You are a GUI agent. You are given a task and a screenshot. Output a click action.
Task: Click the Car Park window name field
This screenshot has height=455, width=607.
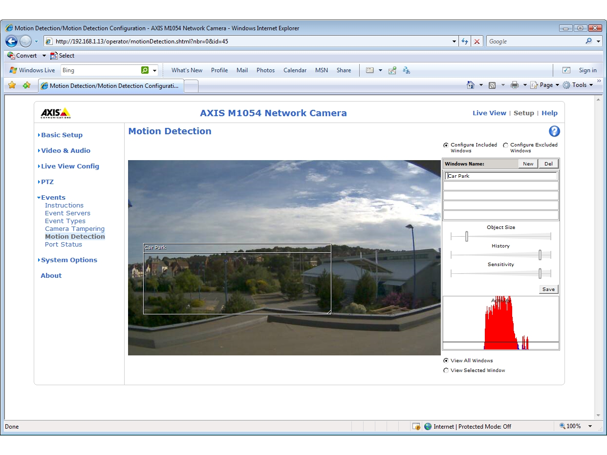501,176
